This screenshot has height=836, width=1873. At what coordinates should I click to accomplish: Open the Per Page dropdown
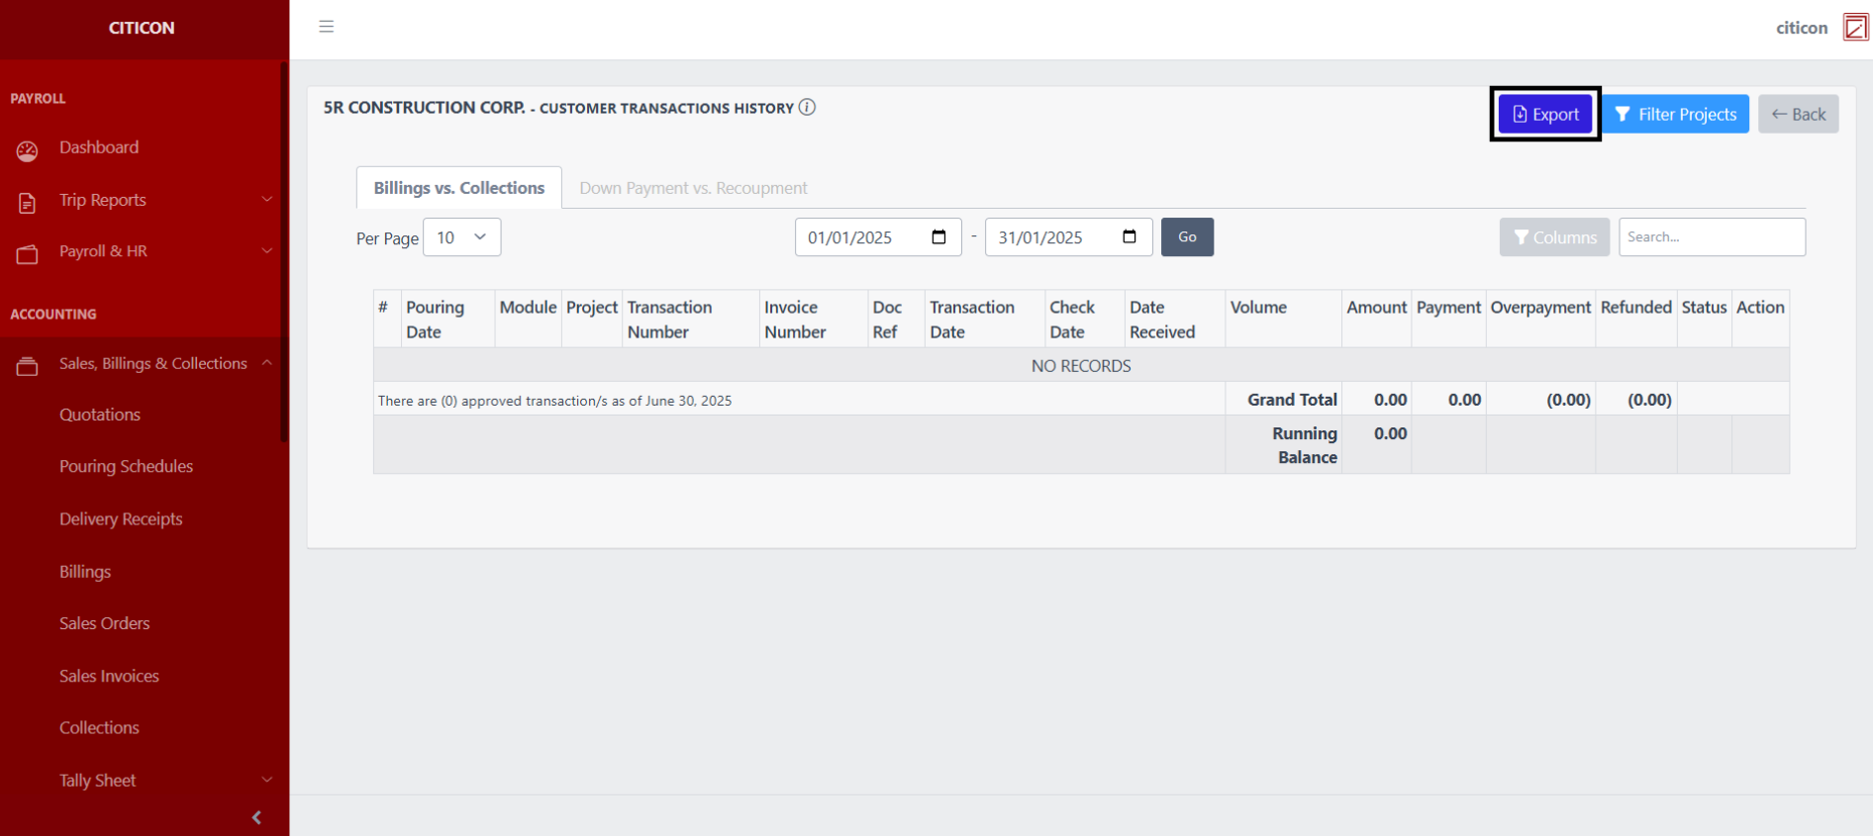[461, 237]
